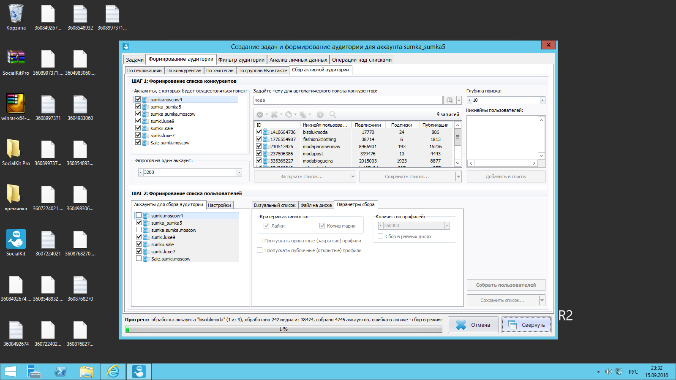Image resolution: width=676 pixels, height=380 pixels.
Task: Increase Запросов на один аккаунт with right arrow
Action: click(x=239, y=172)
